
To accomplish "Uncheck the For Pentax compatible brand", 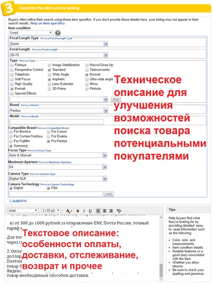I will pyautogui.click(x=48, y=141).
